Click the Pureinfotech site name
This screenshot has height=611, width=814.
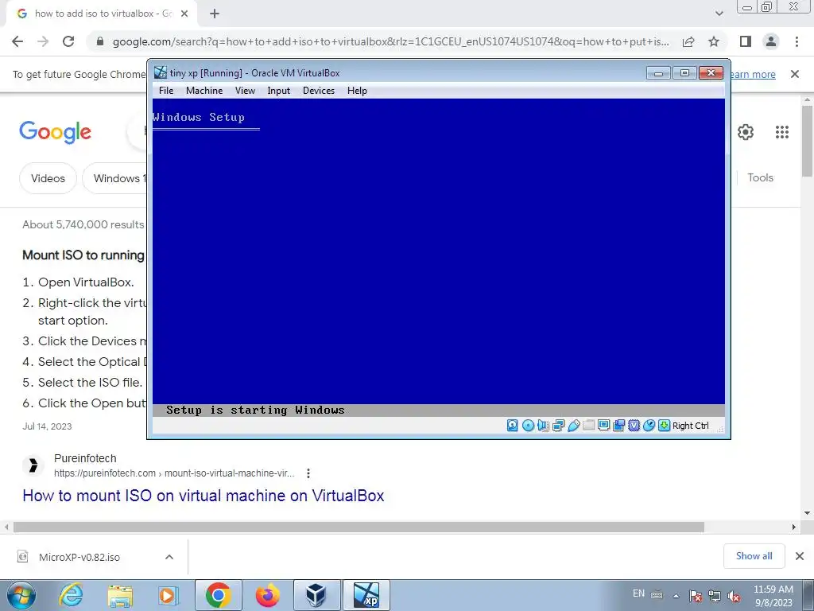click(x=85, y=458)
